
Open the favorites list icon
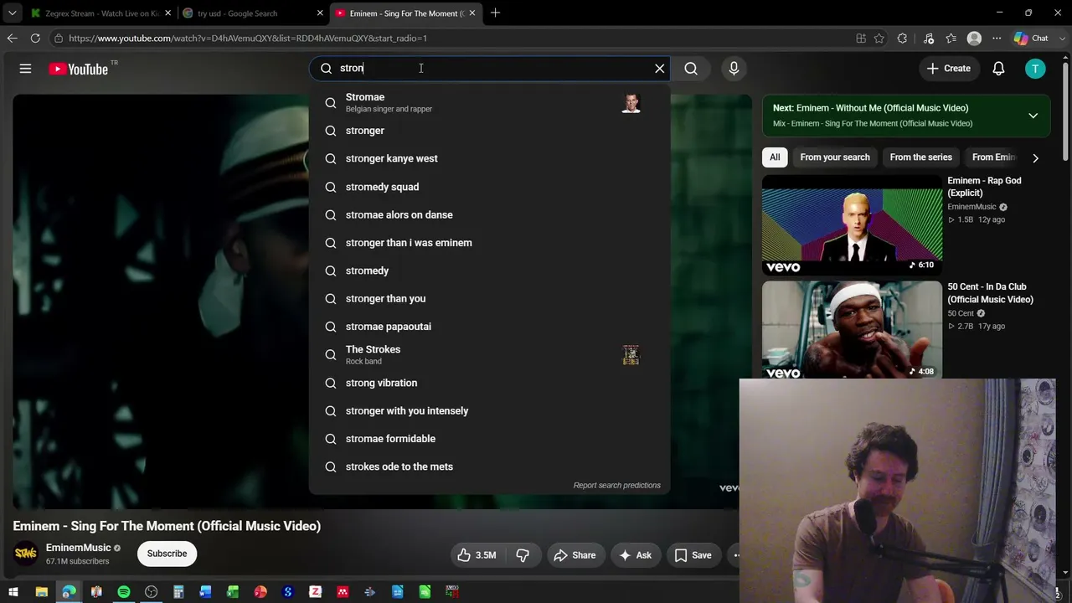(x=951, y=39)
